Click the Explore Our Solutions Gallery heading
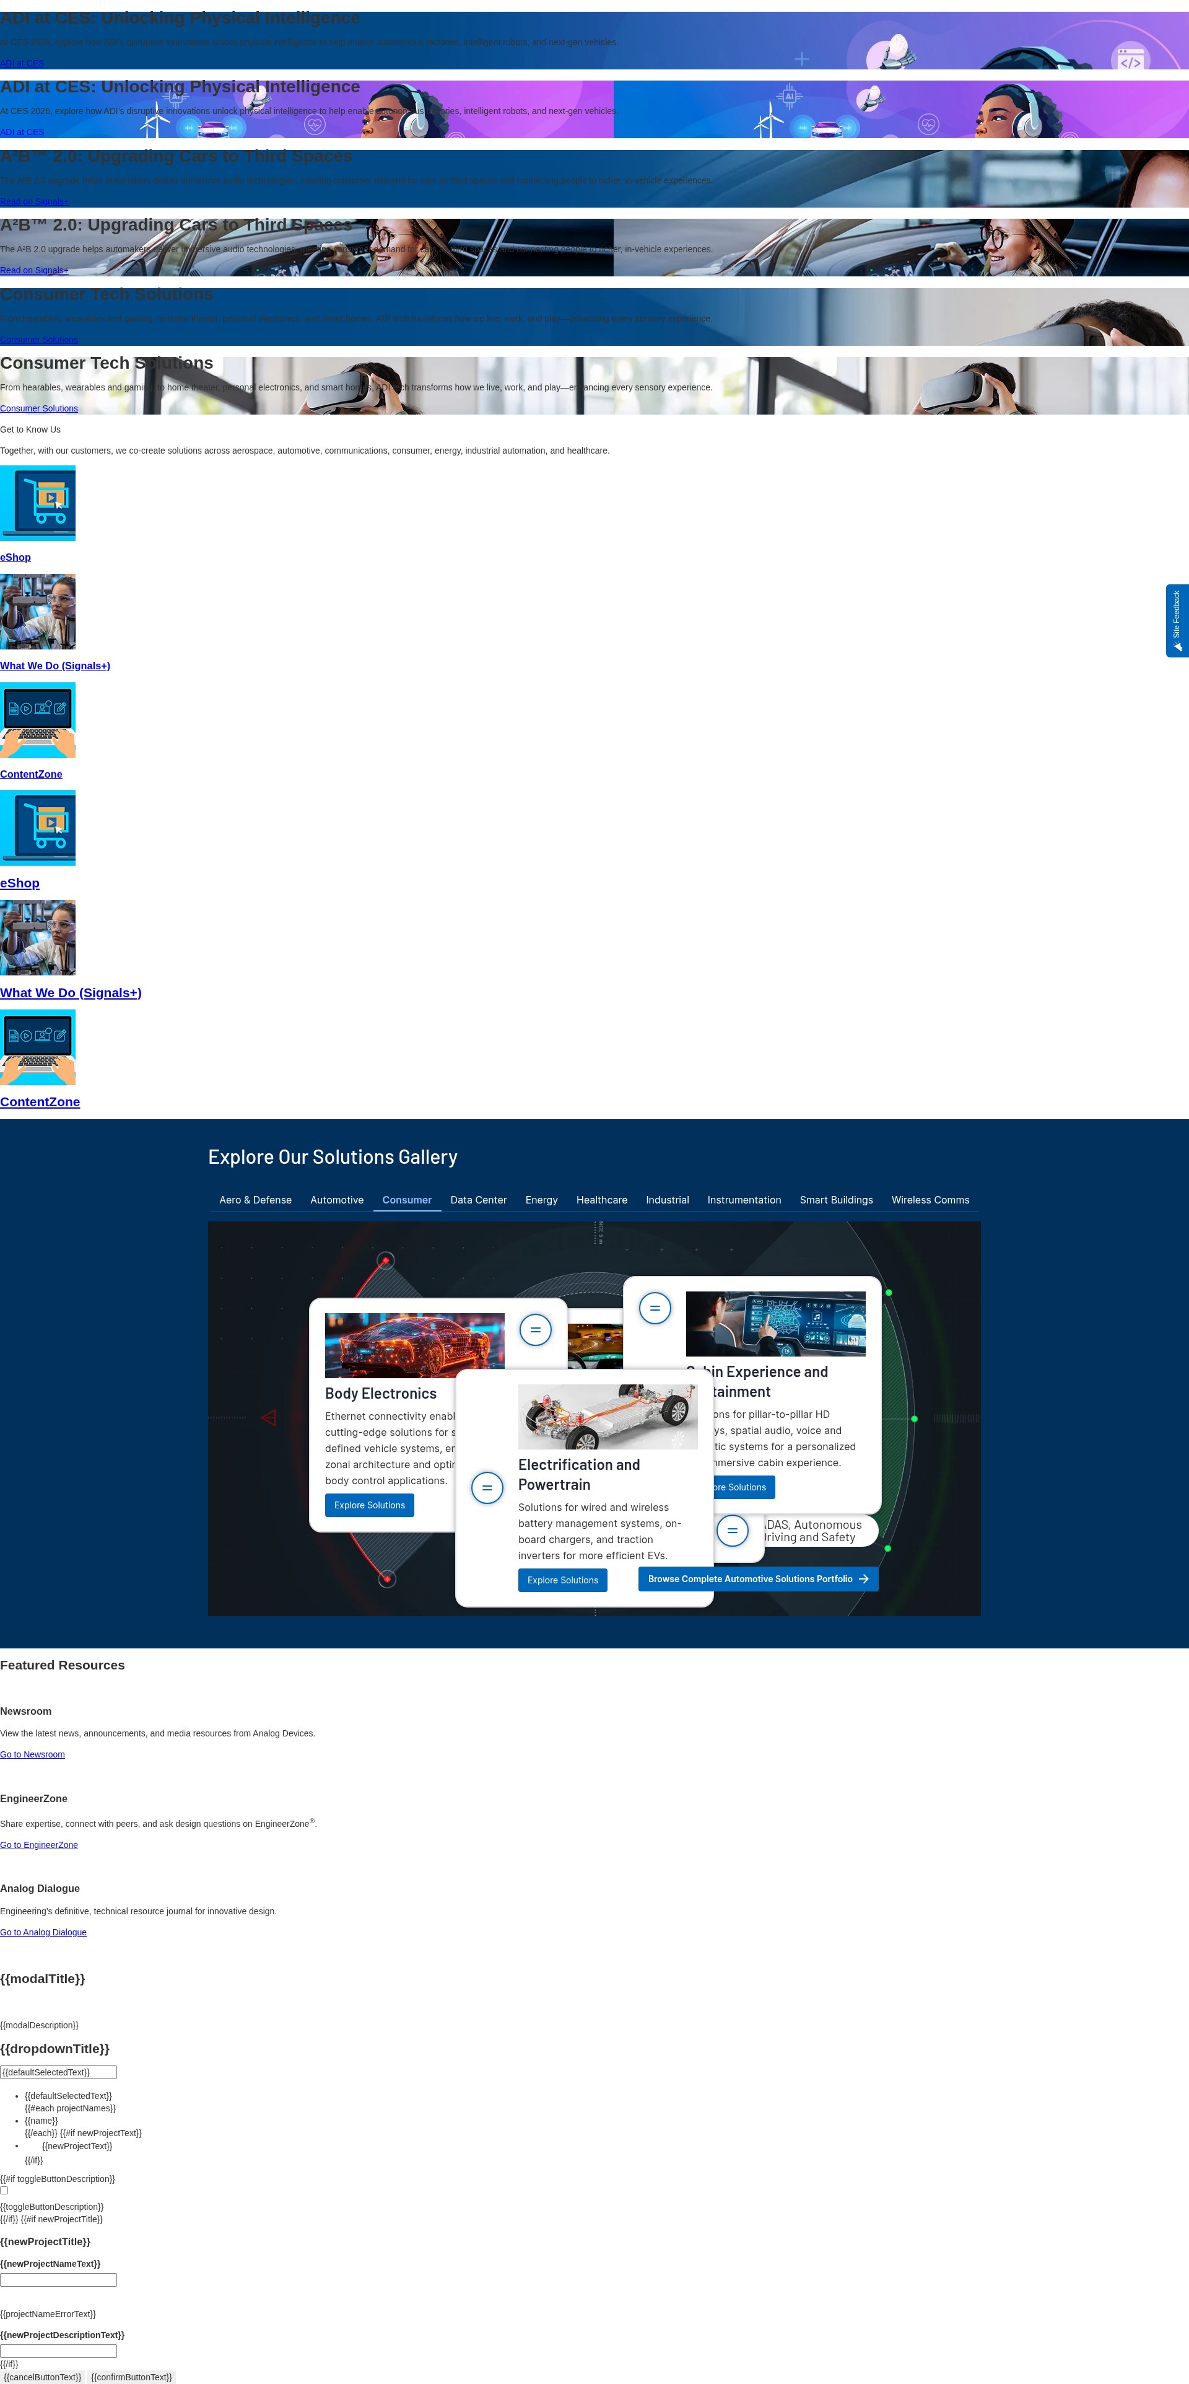1189x2384 pixels. click(333, 1157)
